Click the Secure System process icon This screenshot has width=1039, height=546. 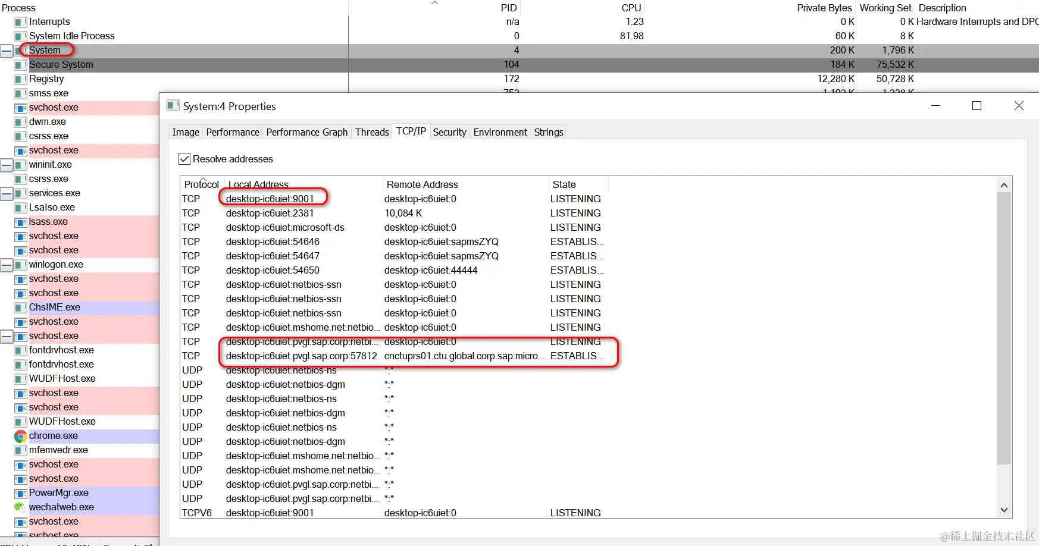pos(21,65)
